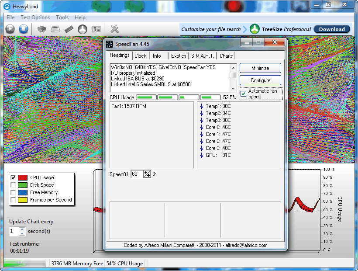This screenshot has height=271, width=358.
Task: Toggle the CPU stress chip icon
Action: point(41,29)
